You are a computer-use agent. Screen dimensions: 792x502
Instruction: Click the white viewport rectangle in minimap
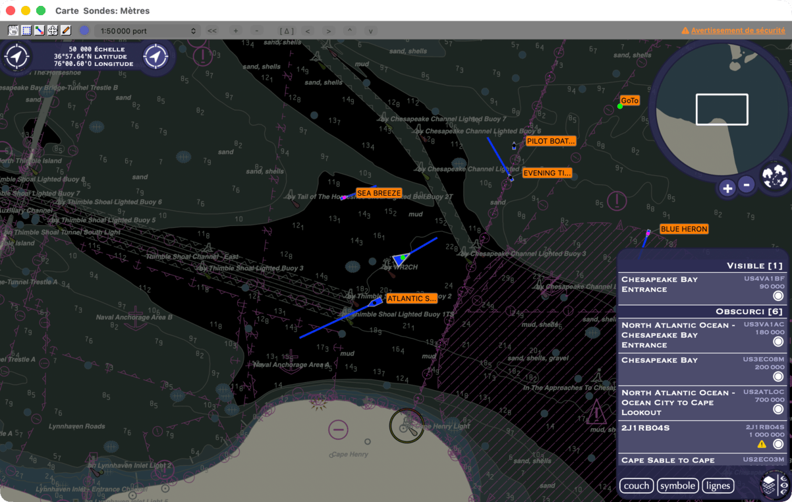pyautogui.click(x=722, y=109)
